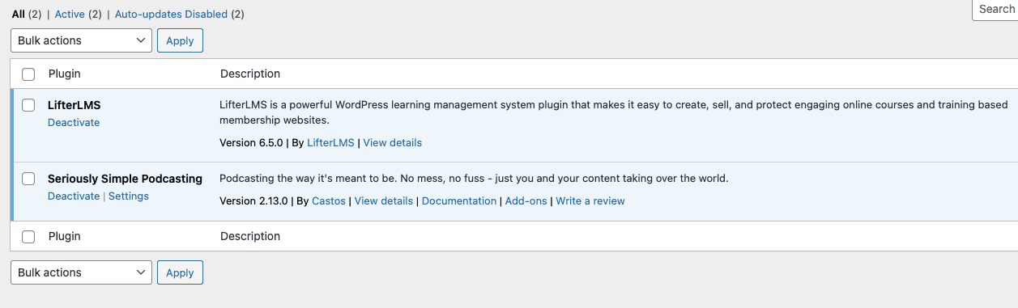The height and width of the screenshot is (308, 1018).
Task: Click the top Description column header
Action: pyautogui.click(x=250, y=74)
